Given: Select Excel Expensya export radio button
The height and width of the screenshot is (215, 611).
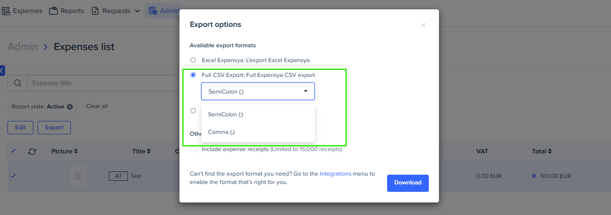Looking at the screenshot, I should click(193, 60).
